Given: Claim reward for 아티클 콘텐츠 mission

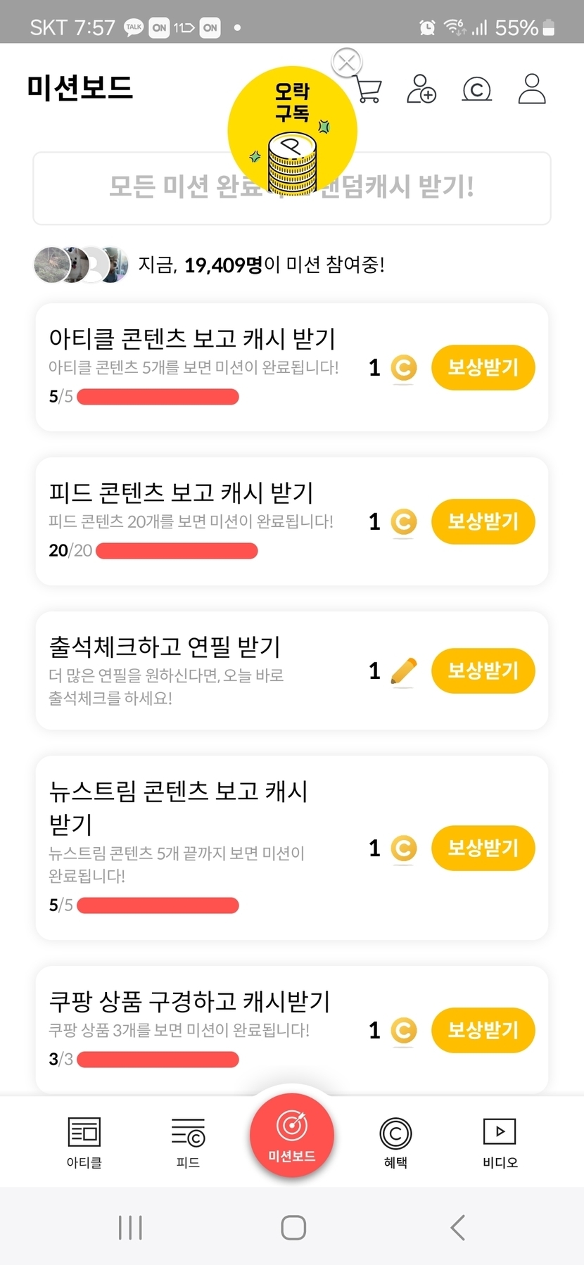Looking at the screenshot, I should 483,367.
